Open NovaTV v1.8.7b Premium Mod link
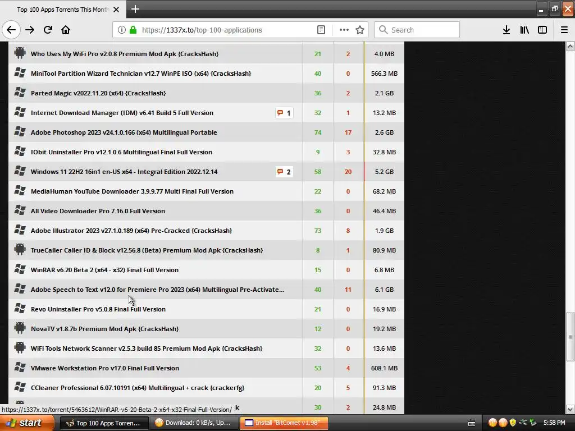 click(104, 329)
